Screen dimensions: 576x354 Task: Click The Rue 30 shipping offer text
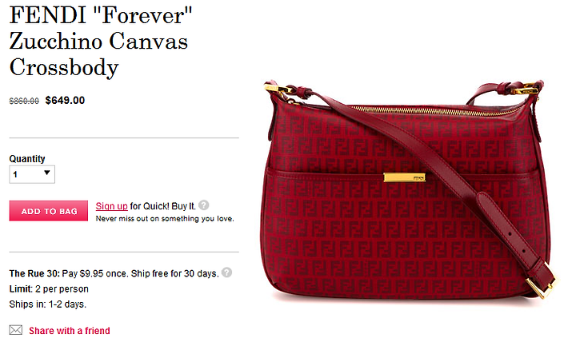coord(114,273)
